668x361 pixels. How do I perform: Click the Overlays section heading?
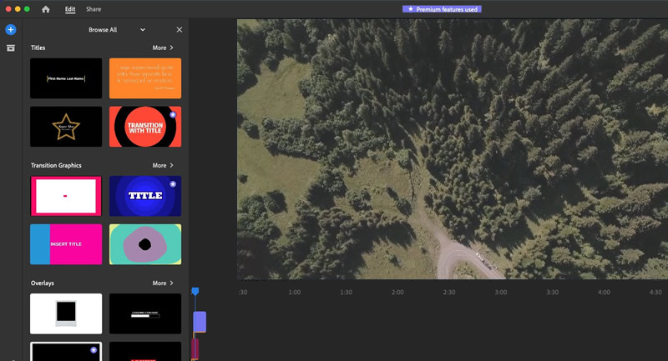coord(43,283)
